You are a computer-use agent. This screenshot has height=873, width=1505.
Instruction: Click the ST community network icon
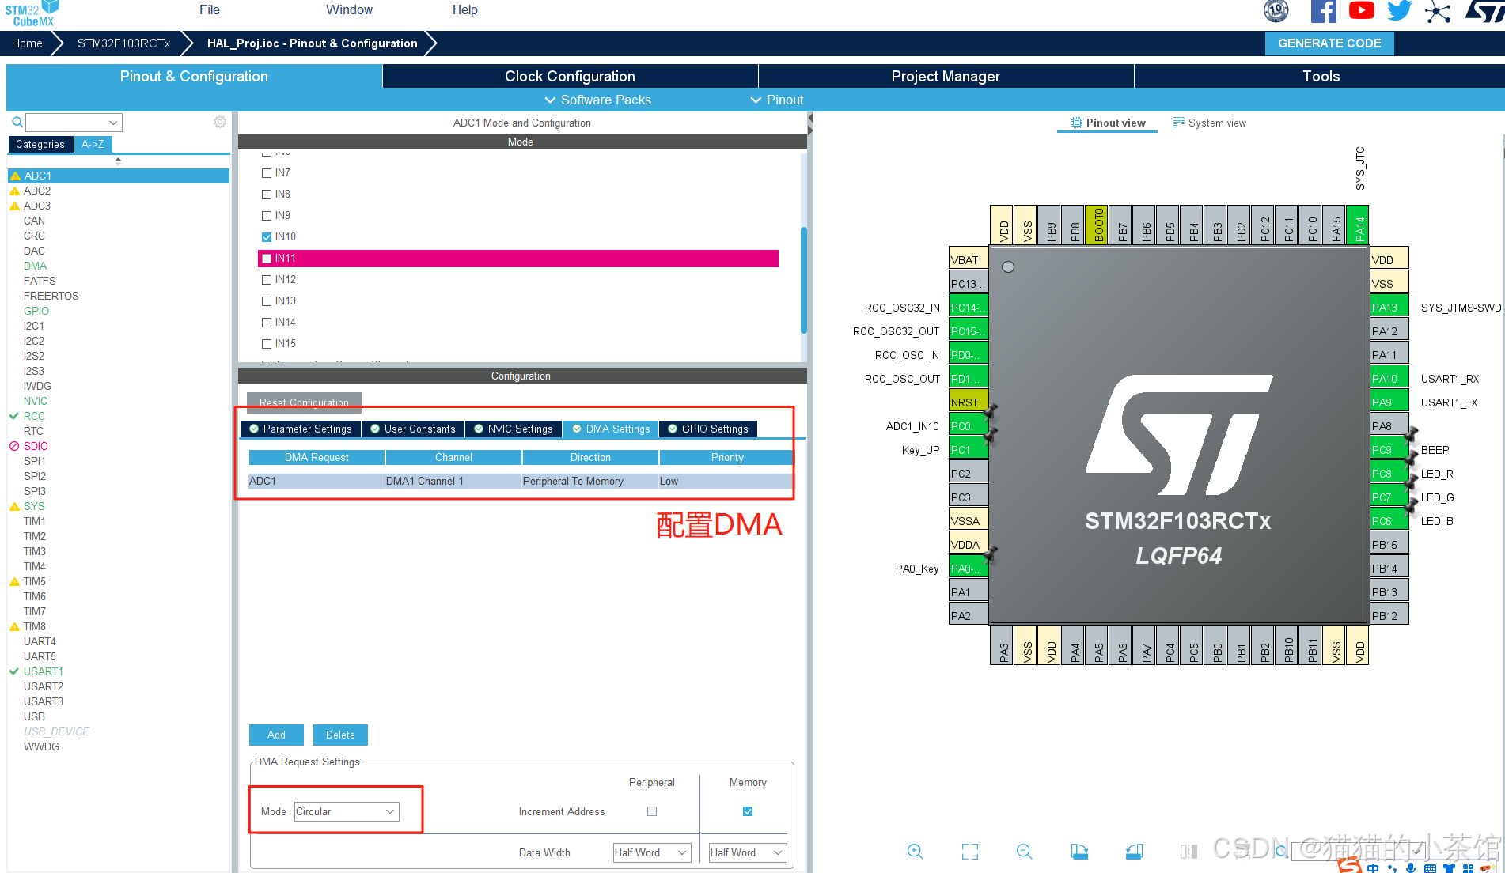click(x=1437, y=12)
